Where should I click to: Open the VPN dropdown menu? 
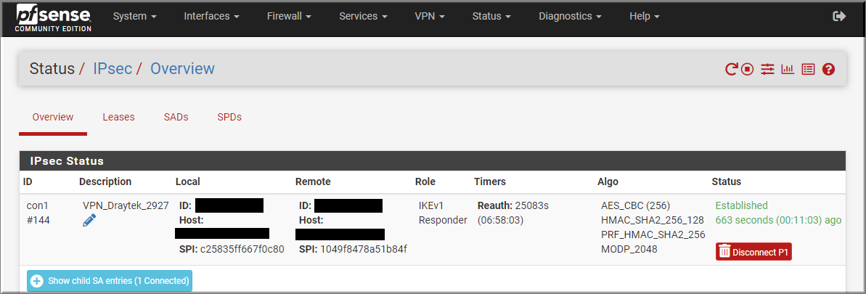click(430, 17)
